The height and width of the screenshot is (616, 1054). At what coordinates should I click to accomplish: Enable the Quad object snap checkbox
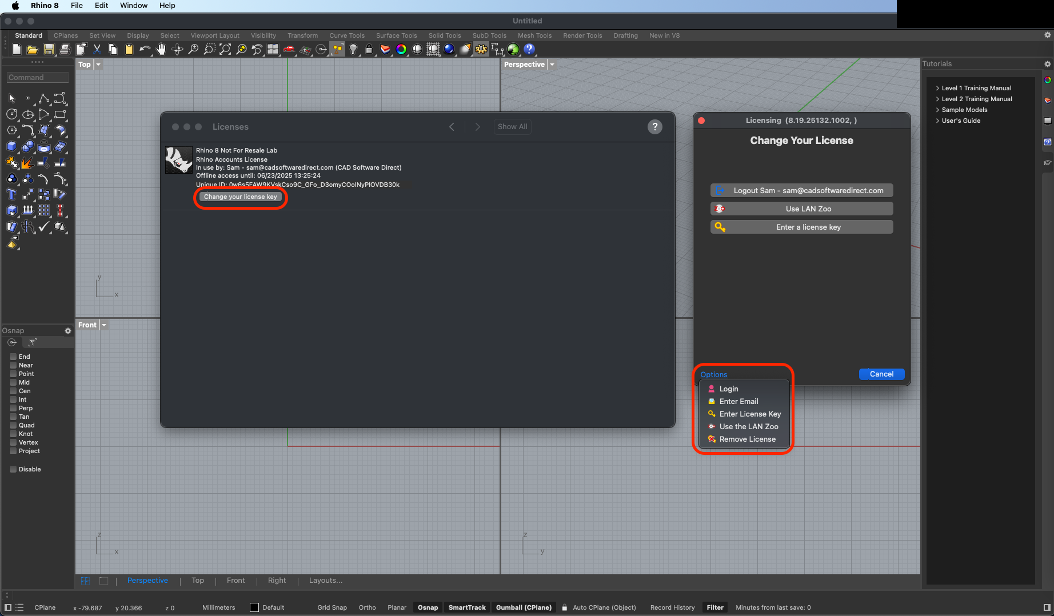(x=13, y=425)
